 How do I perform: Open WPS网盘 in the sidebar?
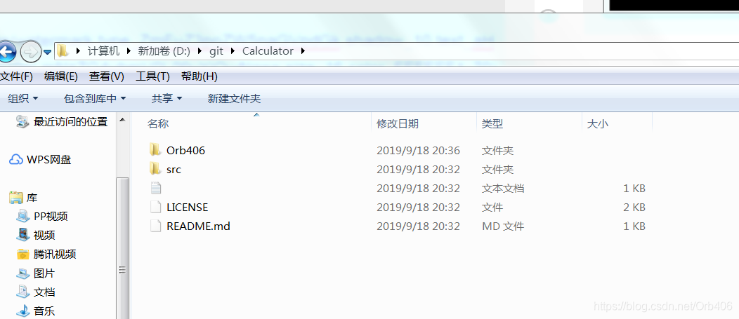point(49,160)
